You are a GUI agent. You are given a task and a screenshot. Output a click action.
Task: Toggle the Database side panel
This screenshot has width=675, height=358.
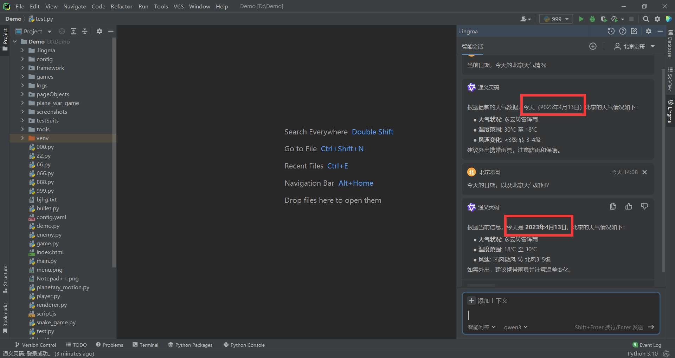(x=670, y=44)
